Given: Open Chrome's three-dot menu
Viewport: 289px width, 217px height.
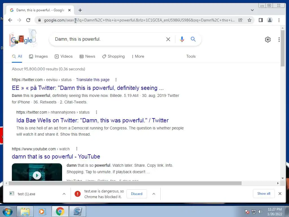Looking at the screenshot, I should 279,20.
